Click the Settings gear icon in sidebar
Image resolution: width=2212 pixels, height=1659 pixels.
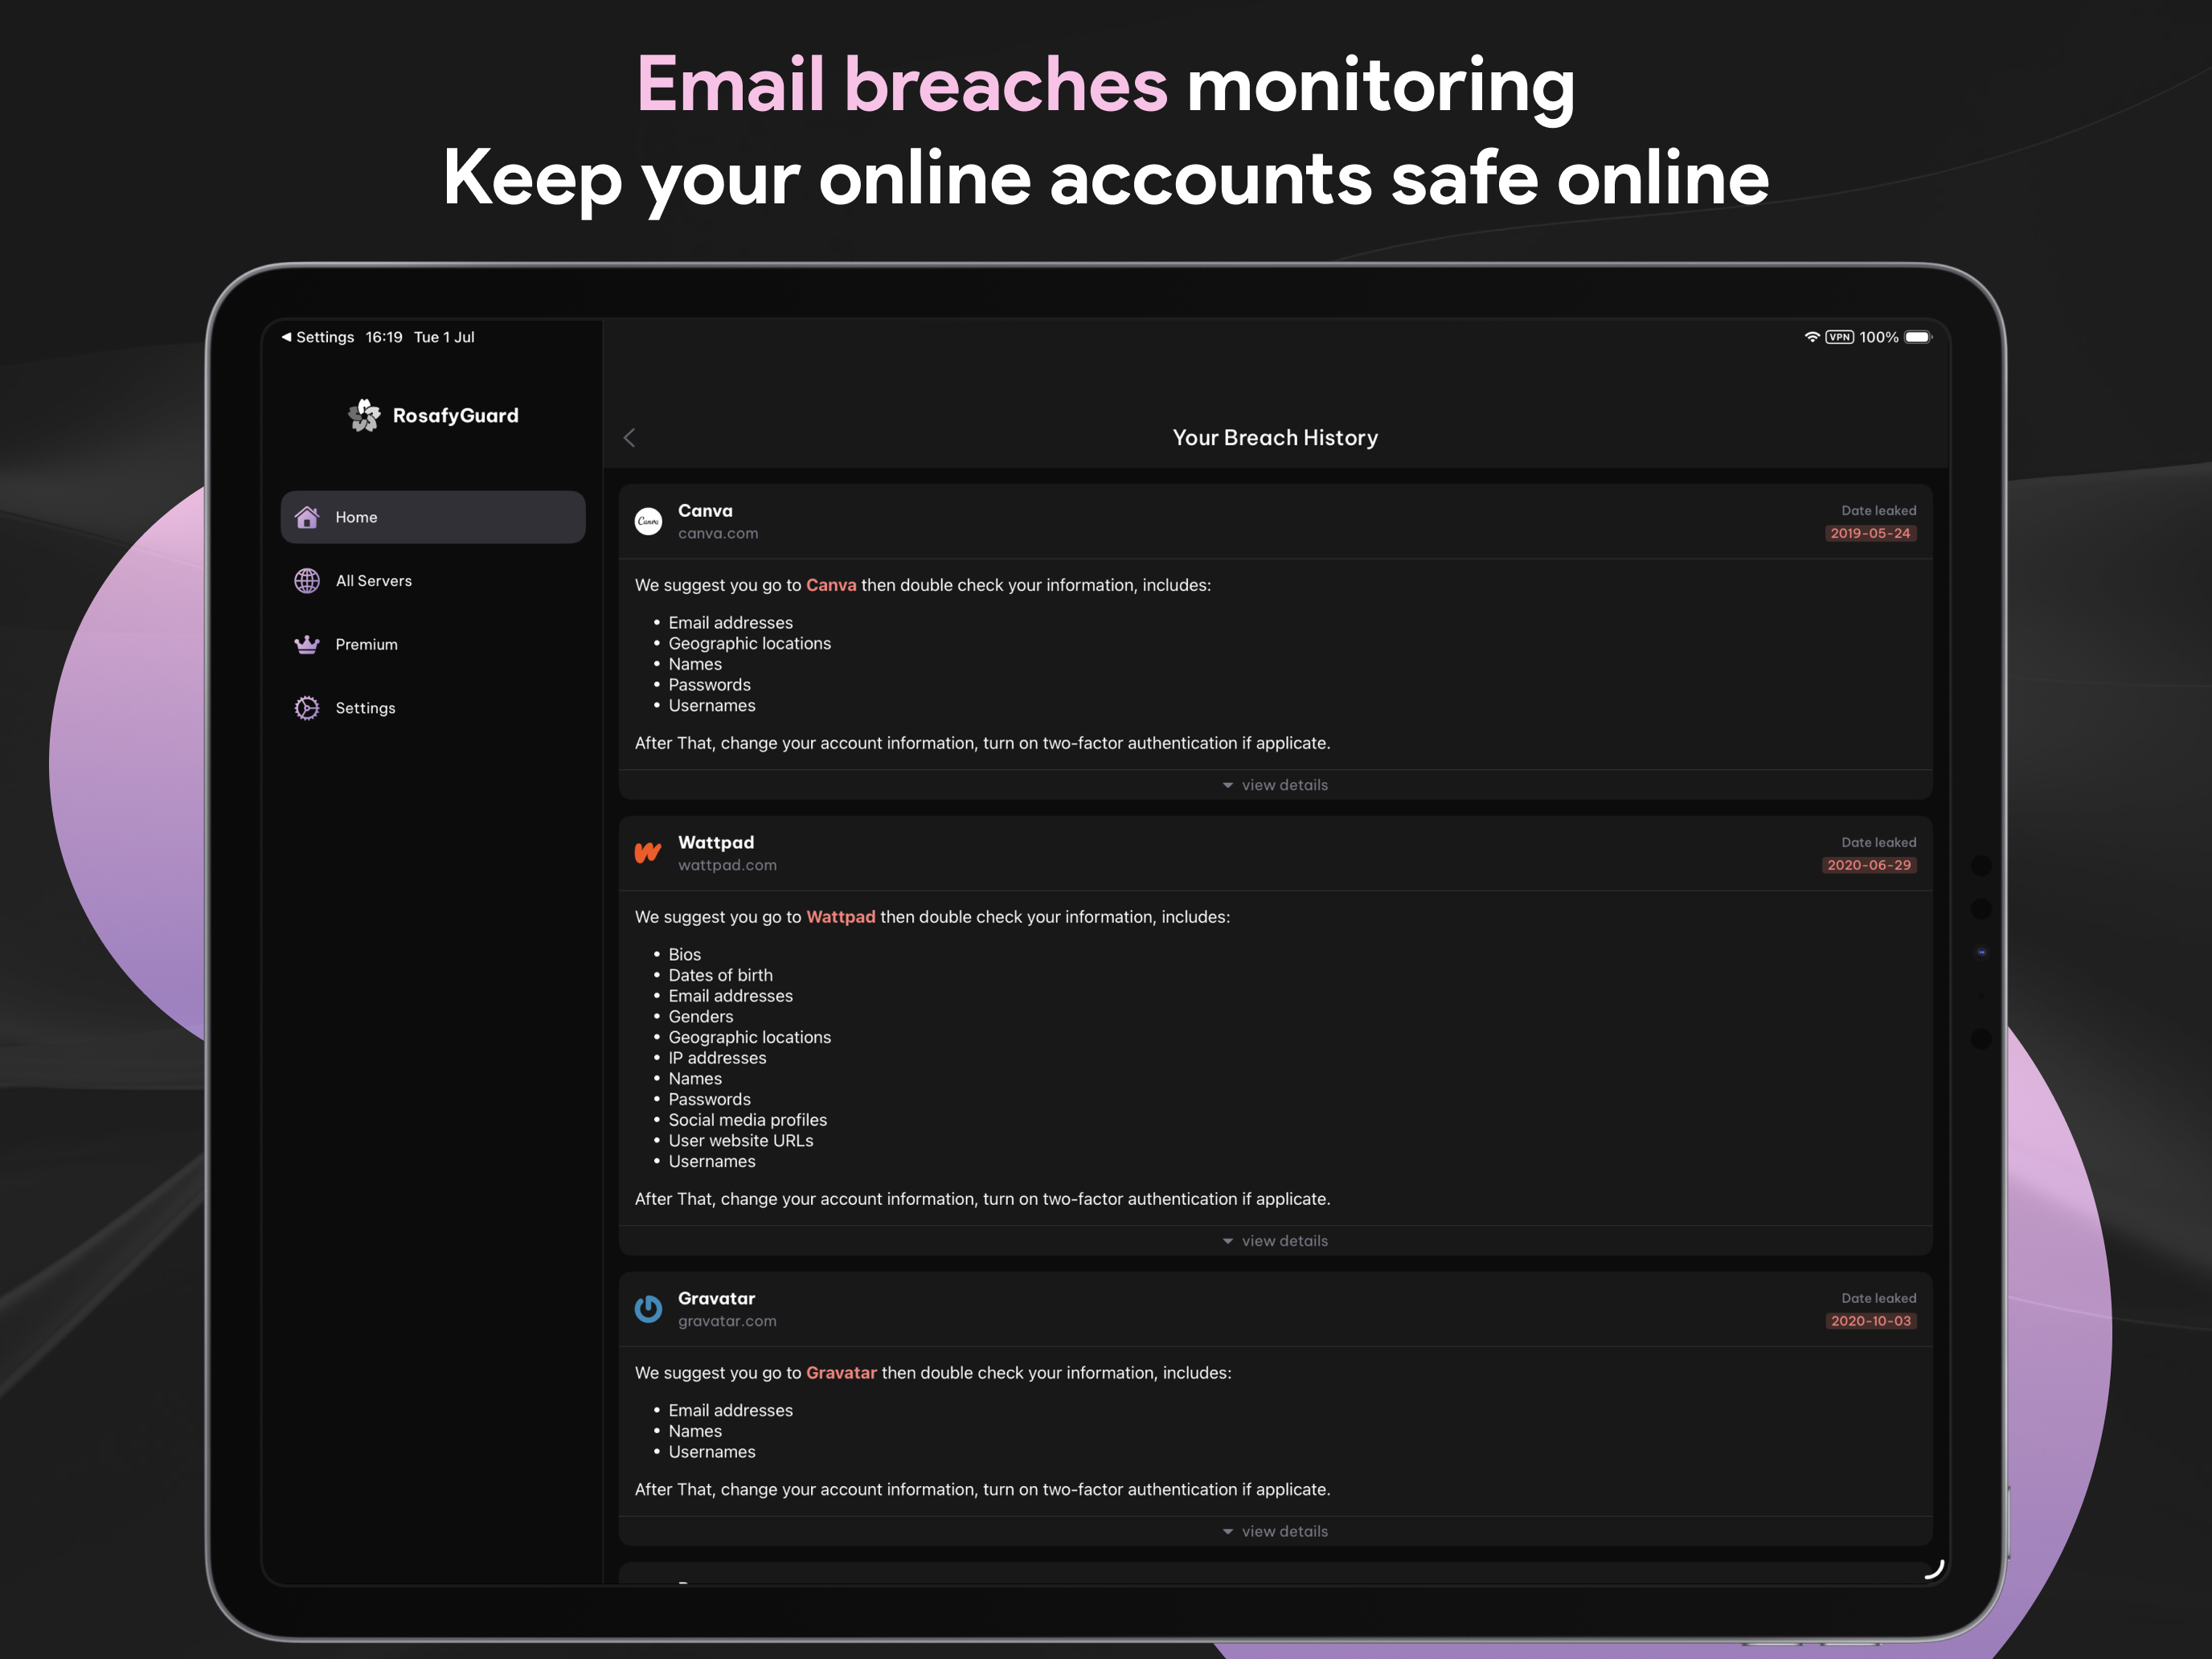(307, 708)
